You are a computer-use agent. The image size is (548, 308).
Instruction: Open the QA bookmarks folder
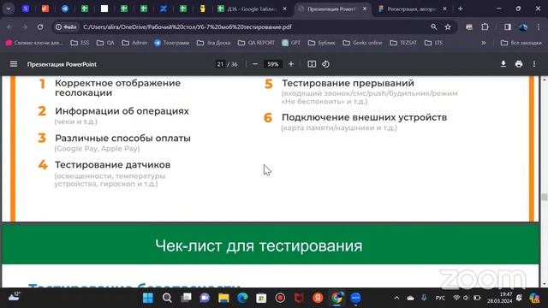pos(105,43)
